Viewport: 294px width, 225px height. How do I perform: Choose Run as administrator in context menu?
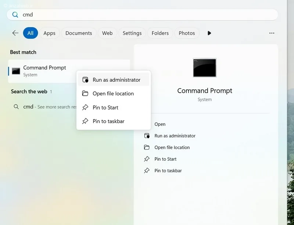(114, 80)
